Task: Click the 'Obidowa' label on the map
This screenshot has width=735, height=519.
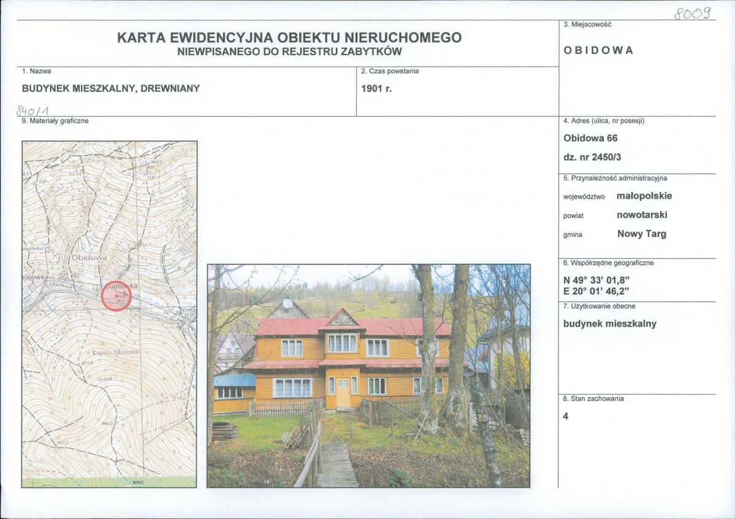Action: pyautogui.click(x=89, y=257)
